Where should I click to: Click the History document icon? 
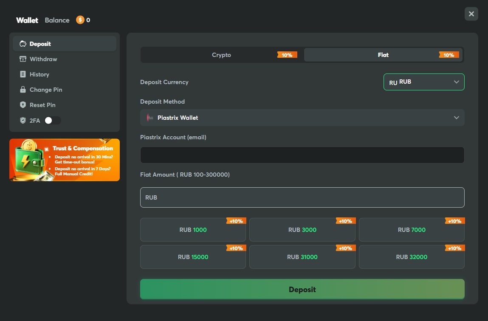coord(23,74)
